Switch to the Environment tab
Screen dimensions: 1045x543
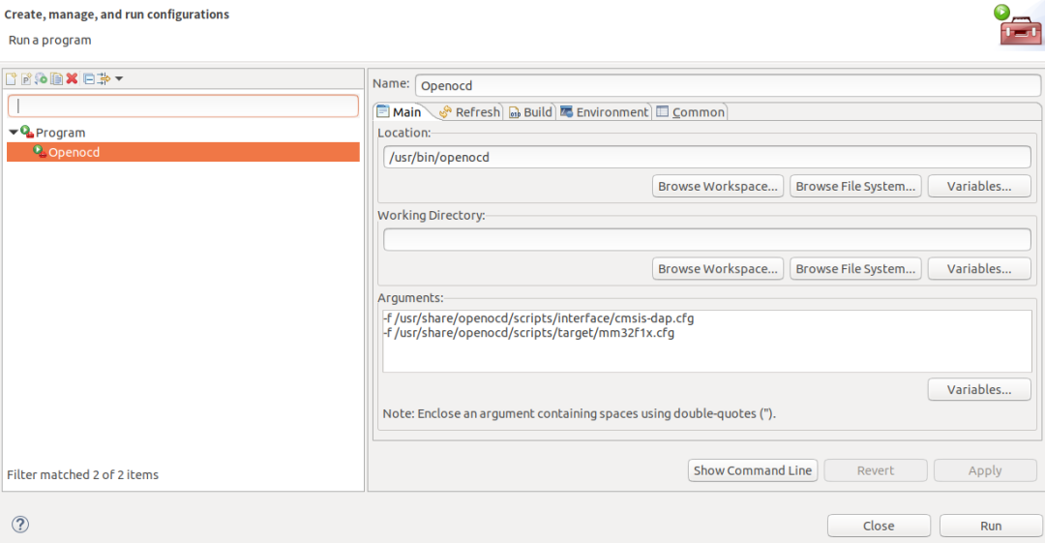coord(605,112)
